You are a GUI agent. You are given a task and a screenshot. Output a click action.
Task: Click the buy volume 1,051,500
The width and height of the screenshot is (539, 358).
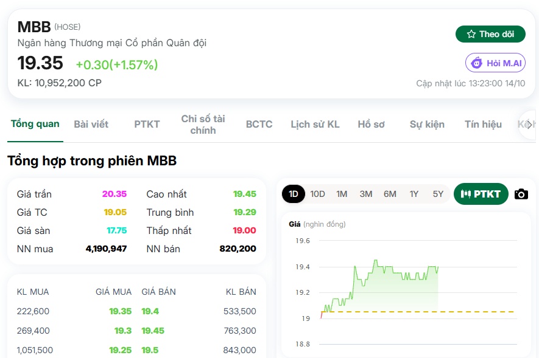[x=35, y=350]
